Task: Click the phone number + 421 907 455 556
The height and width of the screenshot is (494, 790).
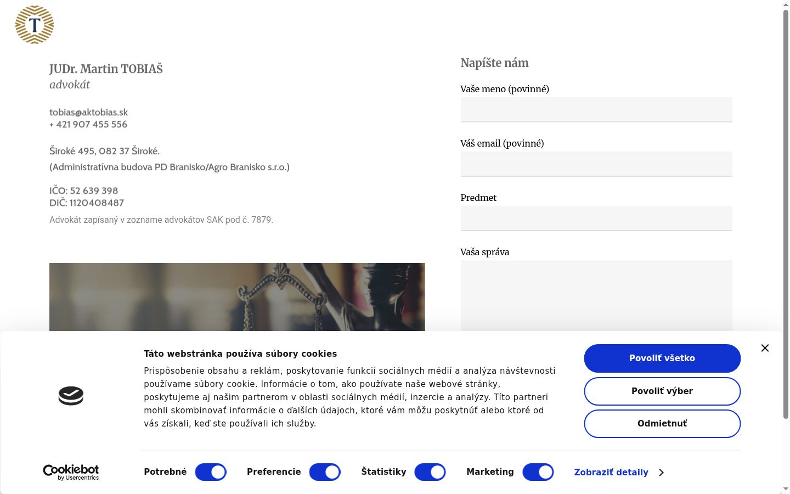Action: pyautogui.click(x=88, y=125)
